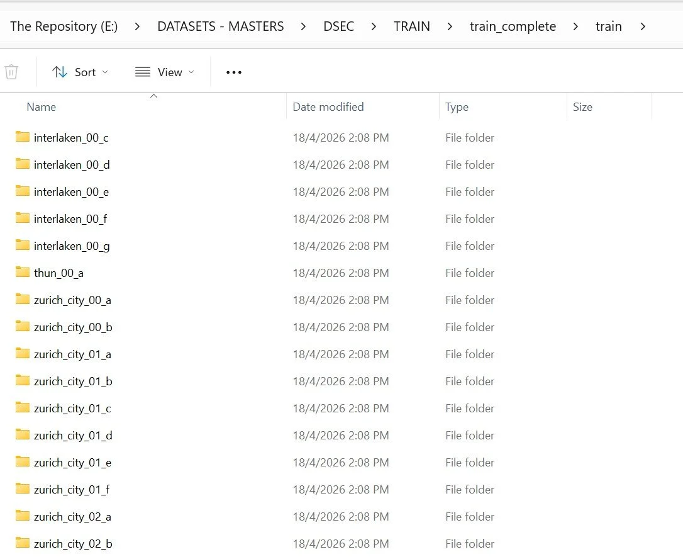Select zurich_city_02_a folder icon
The height and width of the screenshot is (559, 683).
[22, 516]
